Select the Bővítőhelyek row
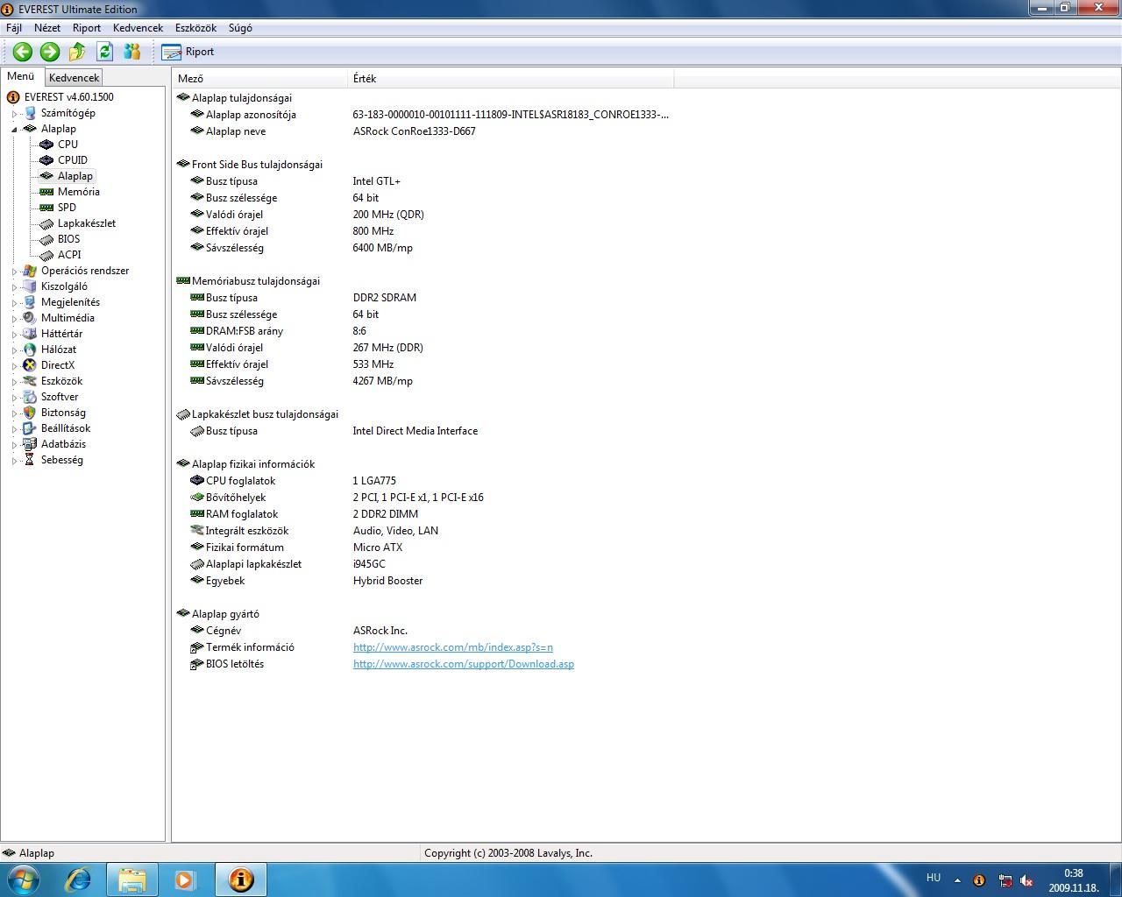Viewport: 1122px width, 897px height. (x=424, y=498)
